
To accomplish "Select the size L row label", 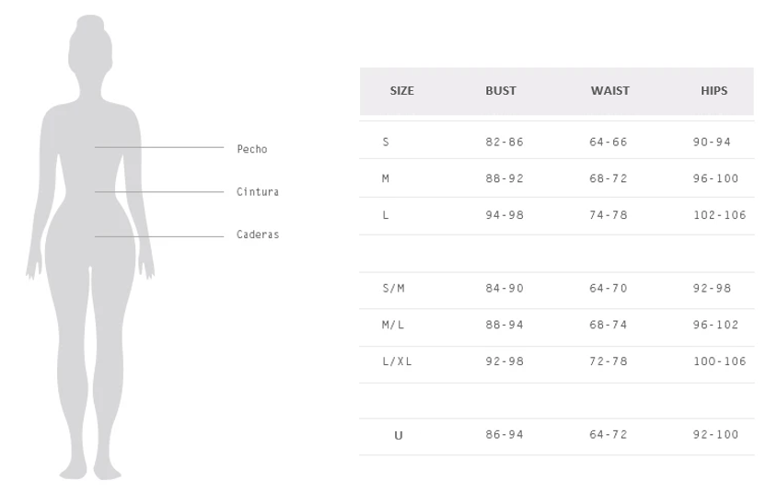I will click(386, 215).
